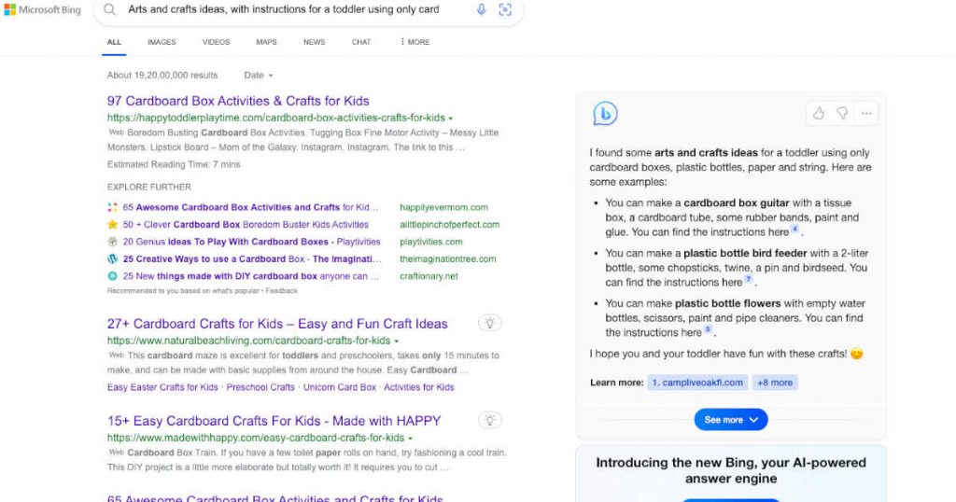
Task: Click the campliveoakfl.com source link
Action: point(697,383)
